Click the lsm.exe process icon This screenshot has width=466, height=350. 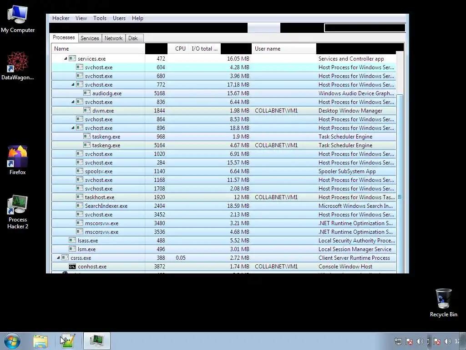[x=72, y=249]
